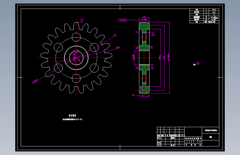Click the part name cell in title block

coord(210,137)
